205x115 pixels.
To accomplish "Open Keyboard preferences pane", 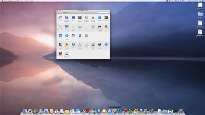I will [80, 27].
